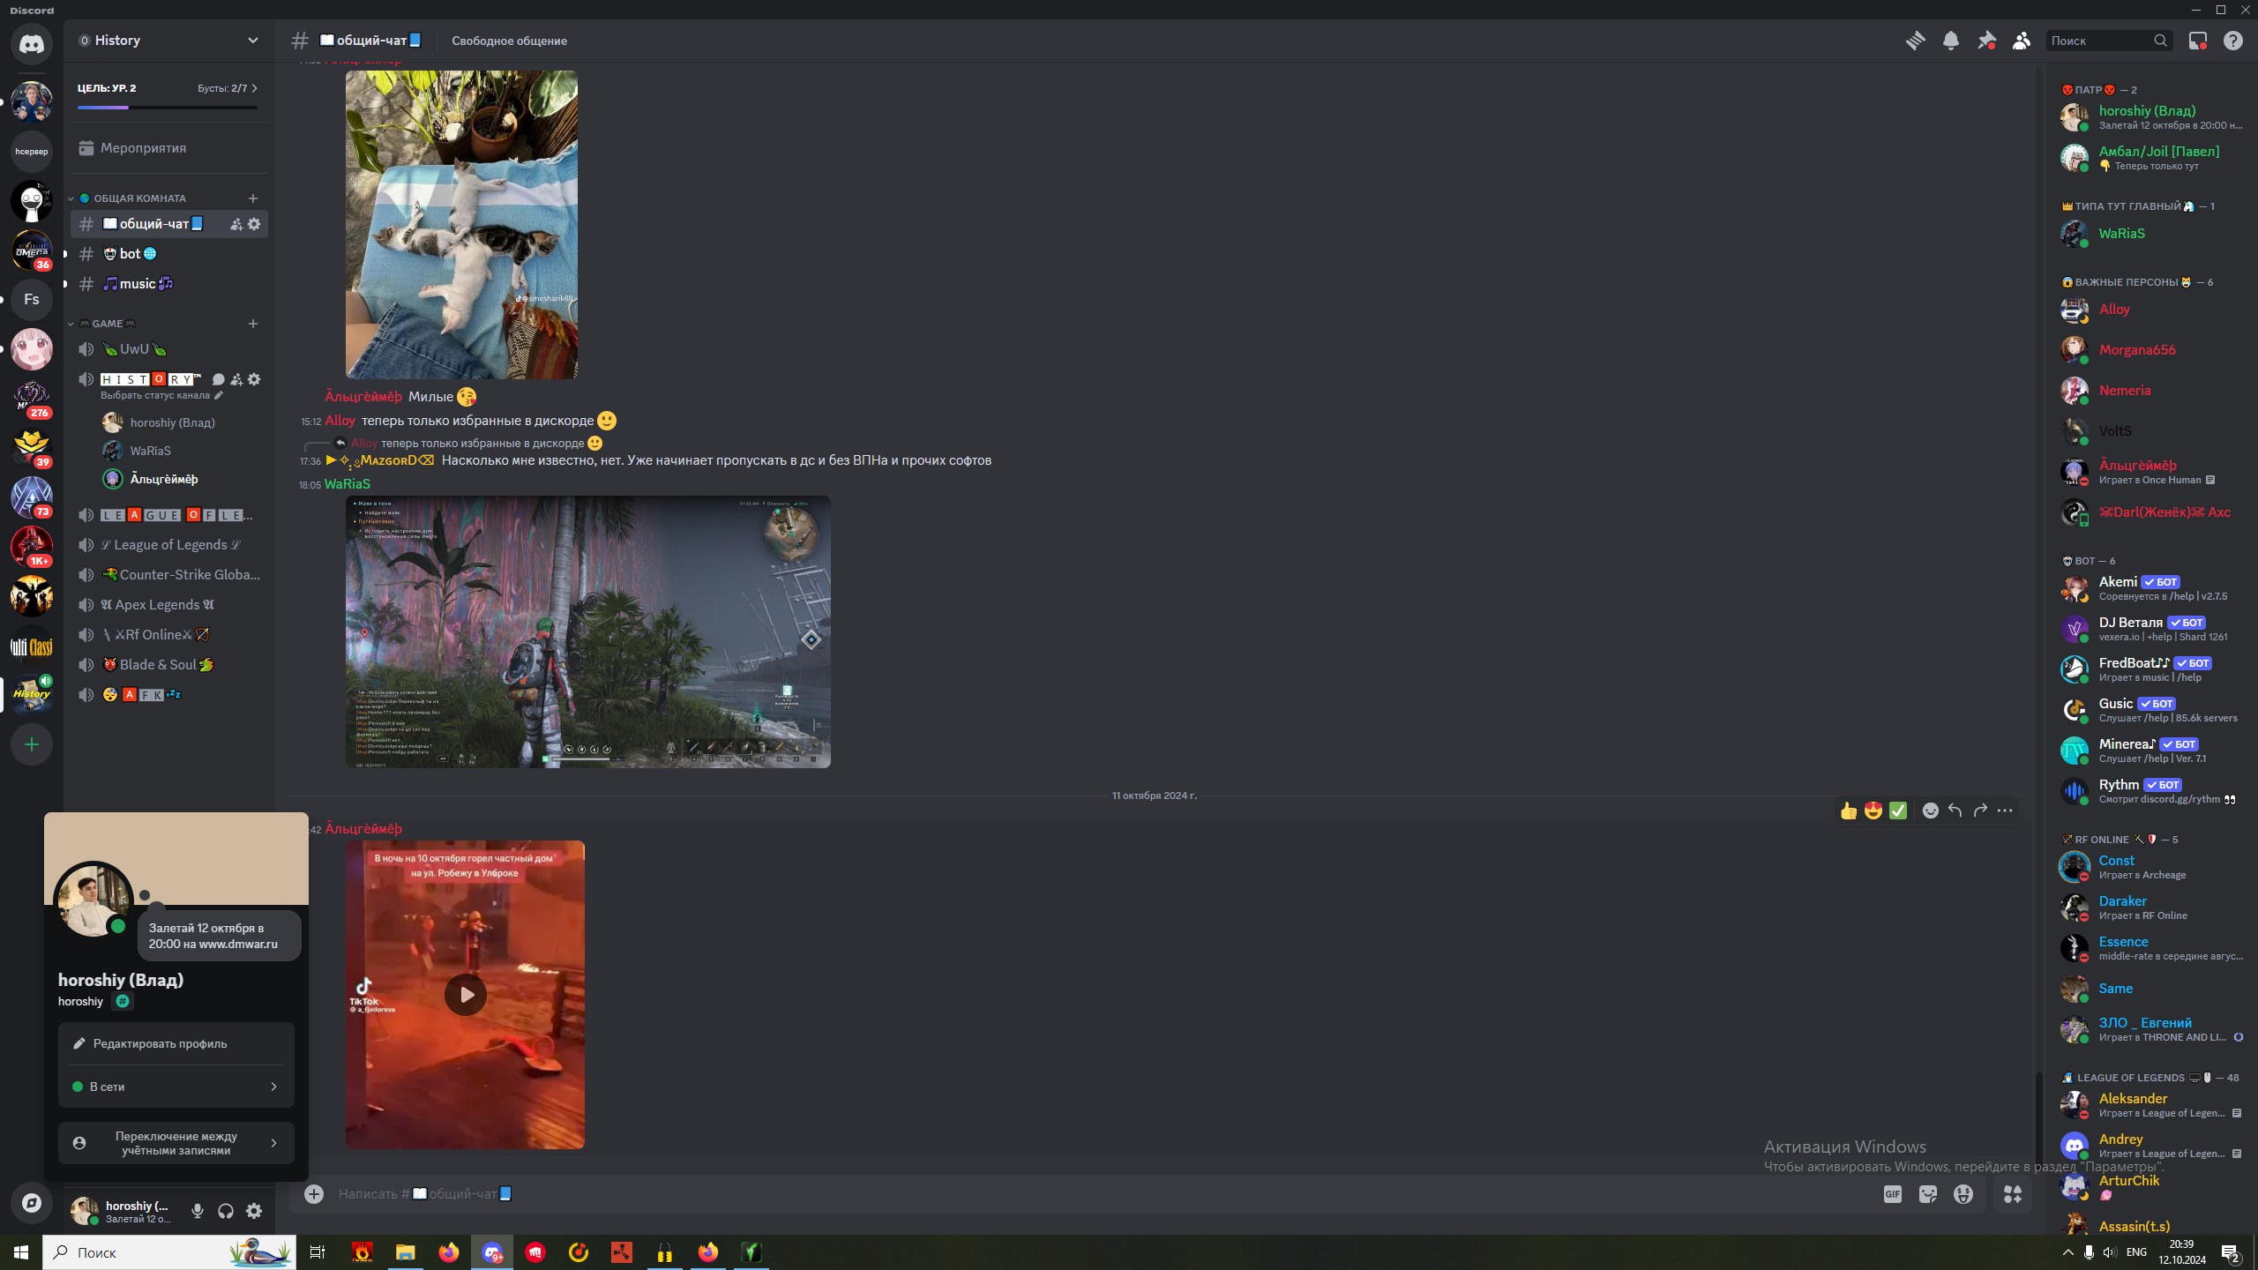The image size is (2258, 1270).
Task: Click the Написать message input field
Action: tap(1103, 1193)
